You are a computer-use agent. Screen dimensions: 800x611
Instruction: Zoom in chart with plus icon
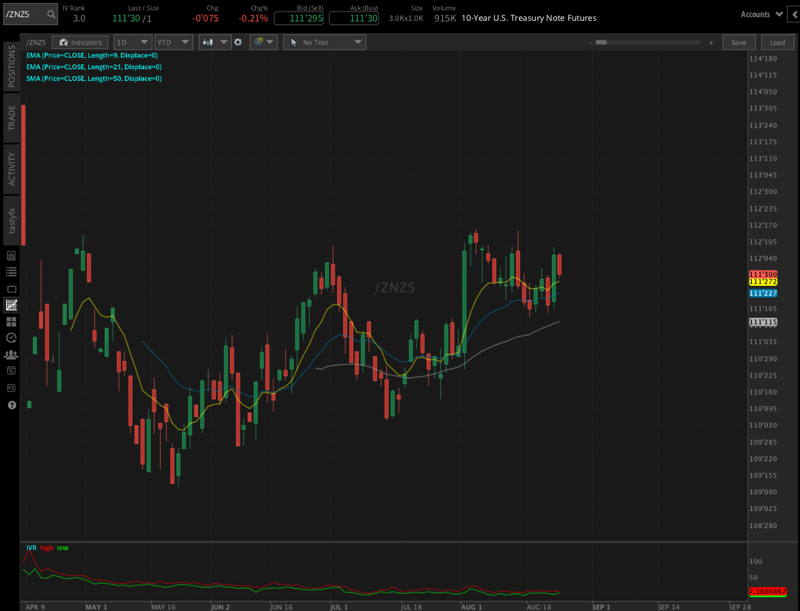point(712,43)
